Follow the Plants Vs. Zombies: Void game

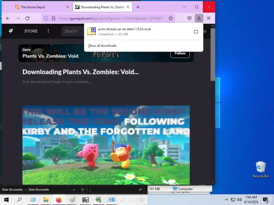click(180, 53)
